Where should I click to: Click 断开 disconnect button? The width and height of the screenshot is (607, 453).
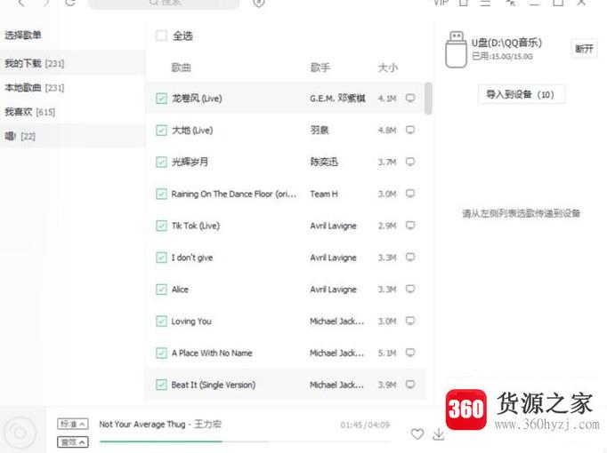pyautogui.click(x=584, y=49)
